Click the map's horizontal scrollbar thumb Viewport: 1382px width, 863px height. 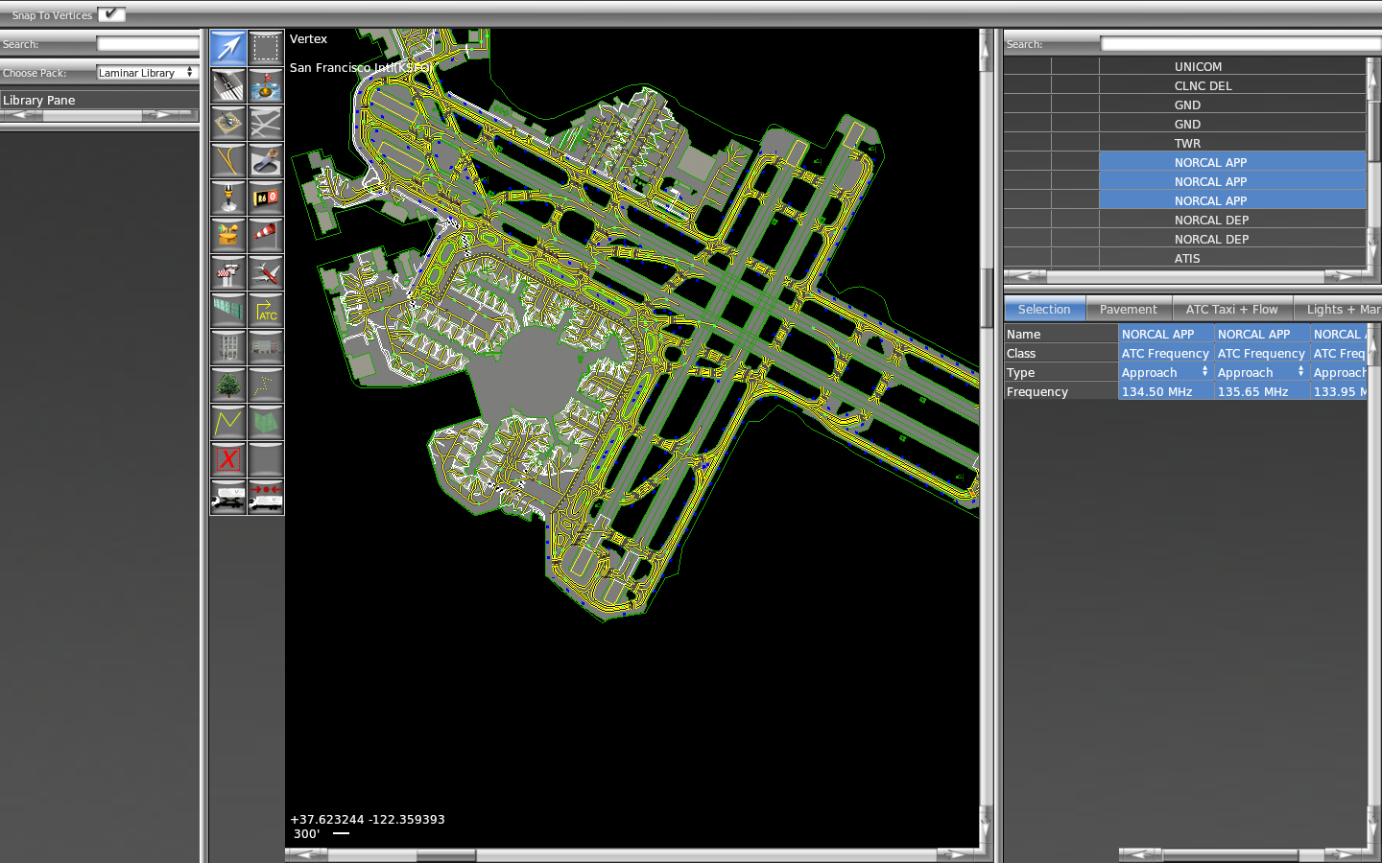pyautogui.click(x=445, y=854)
